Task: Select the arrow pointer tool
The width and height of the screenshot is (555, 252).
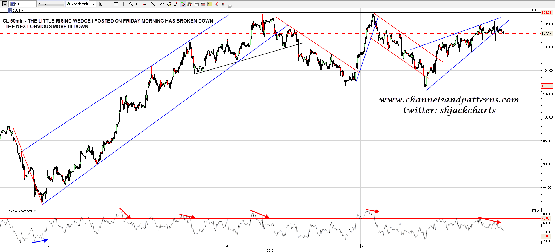Action: tap(101, 4)
